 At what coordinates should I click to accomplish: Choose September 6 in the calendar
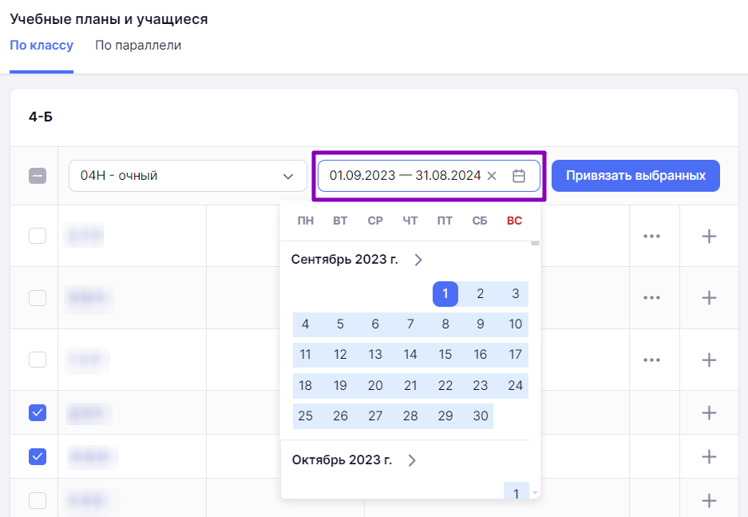coord(375,324)
